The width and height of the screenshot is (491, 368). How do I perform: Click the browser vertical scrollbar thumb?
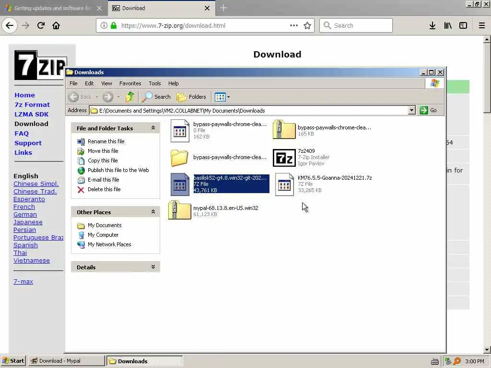[x=487, y=78]
